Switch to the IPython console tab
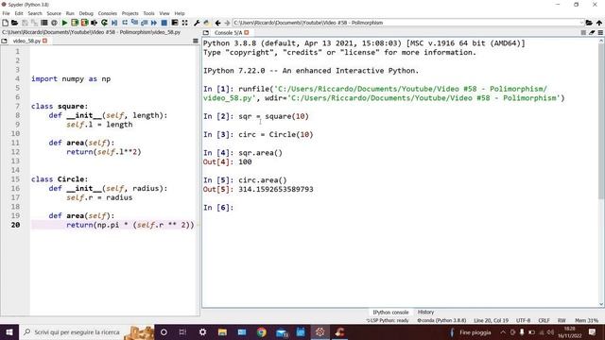 [390, 313]
